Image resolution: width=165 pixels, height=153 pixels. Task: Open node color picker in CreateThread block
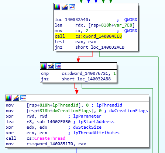pos(8,98)
